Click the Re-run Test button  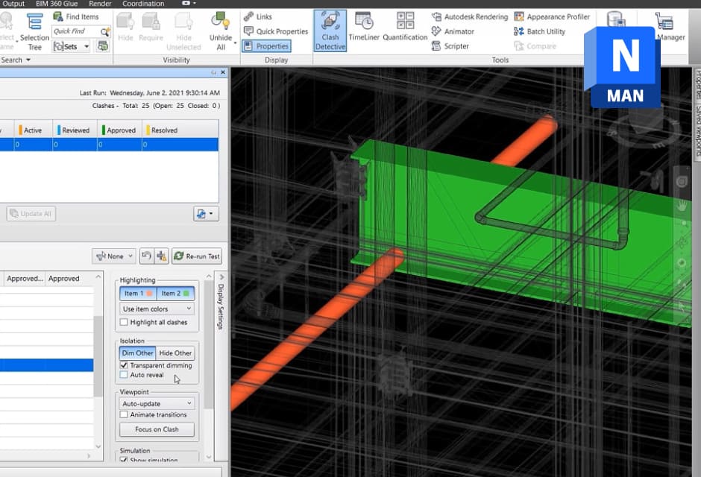click(196, 256)
